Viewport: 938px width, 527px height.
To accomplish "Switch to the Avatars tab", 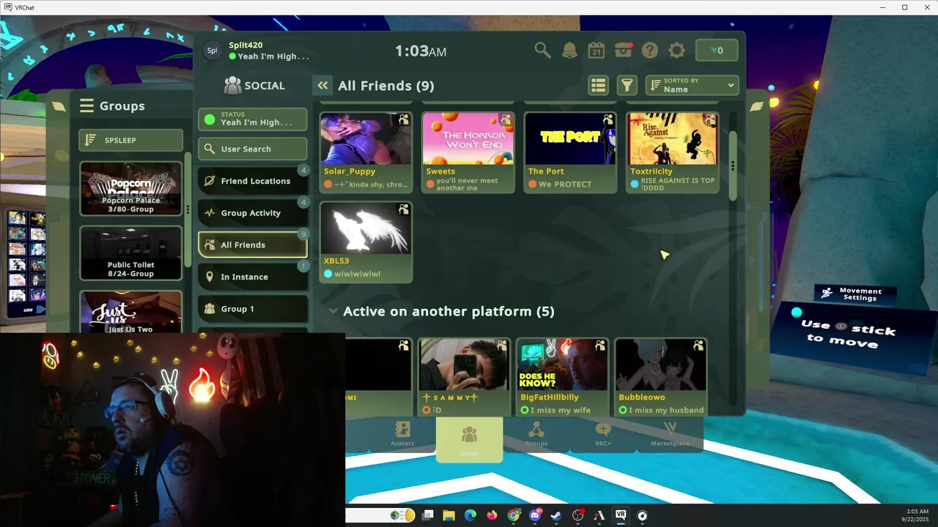I will coord(402,434).
